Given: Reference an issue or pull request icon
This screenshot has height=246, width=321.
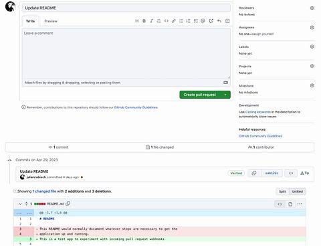Looking at the screenshot, I should (211, 21).
